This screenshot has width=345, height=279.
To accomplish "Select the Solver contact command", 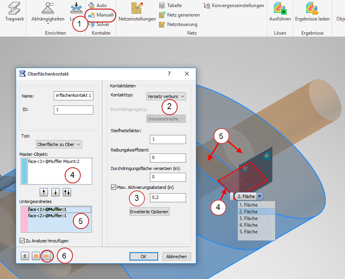I will (x=99, y=24).
